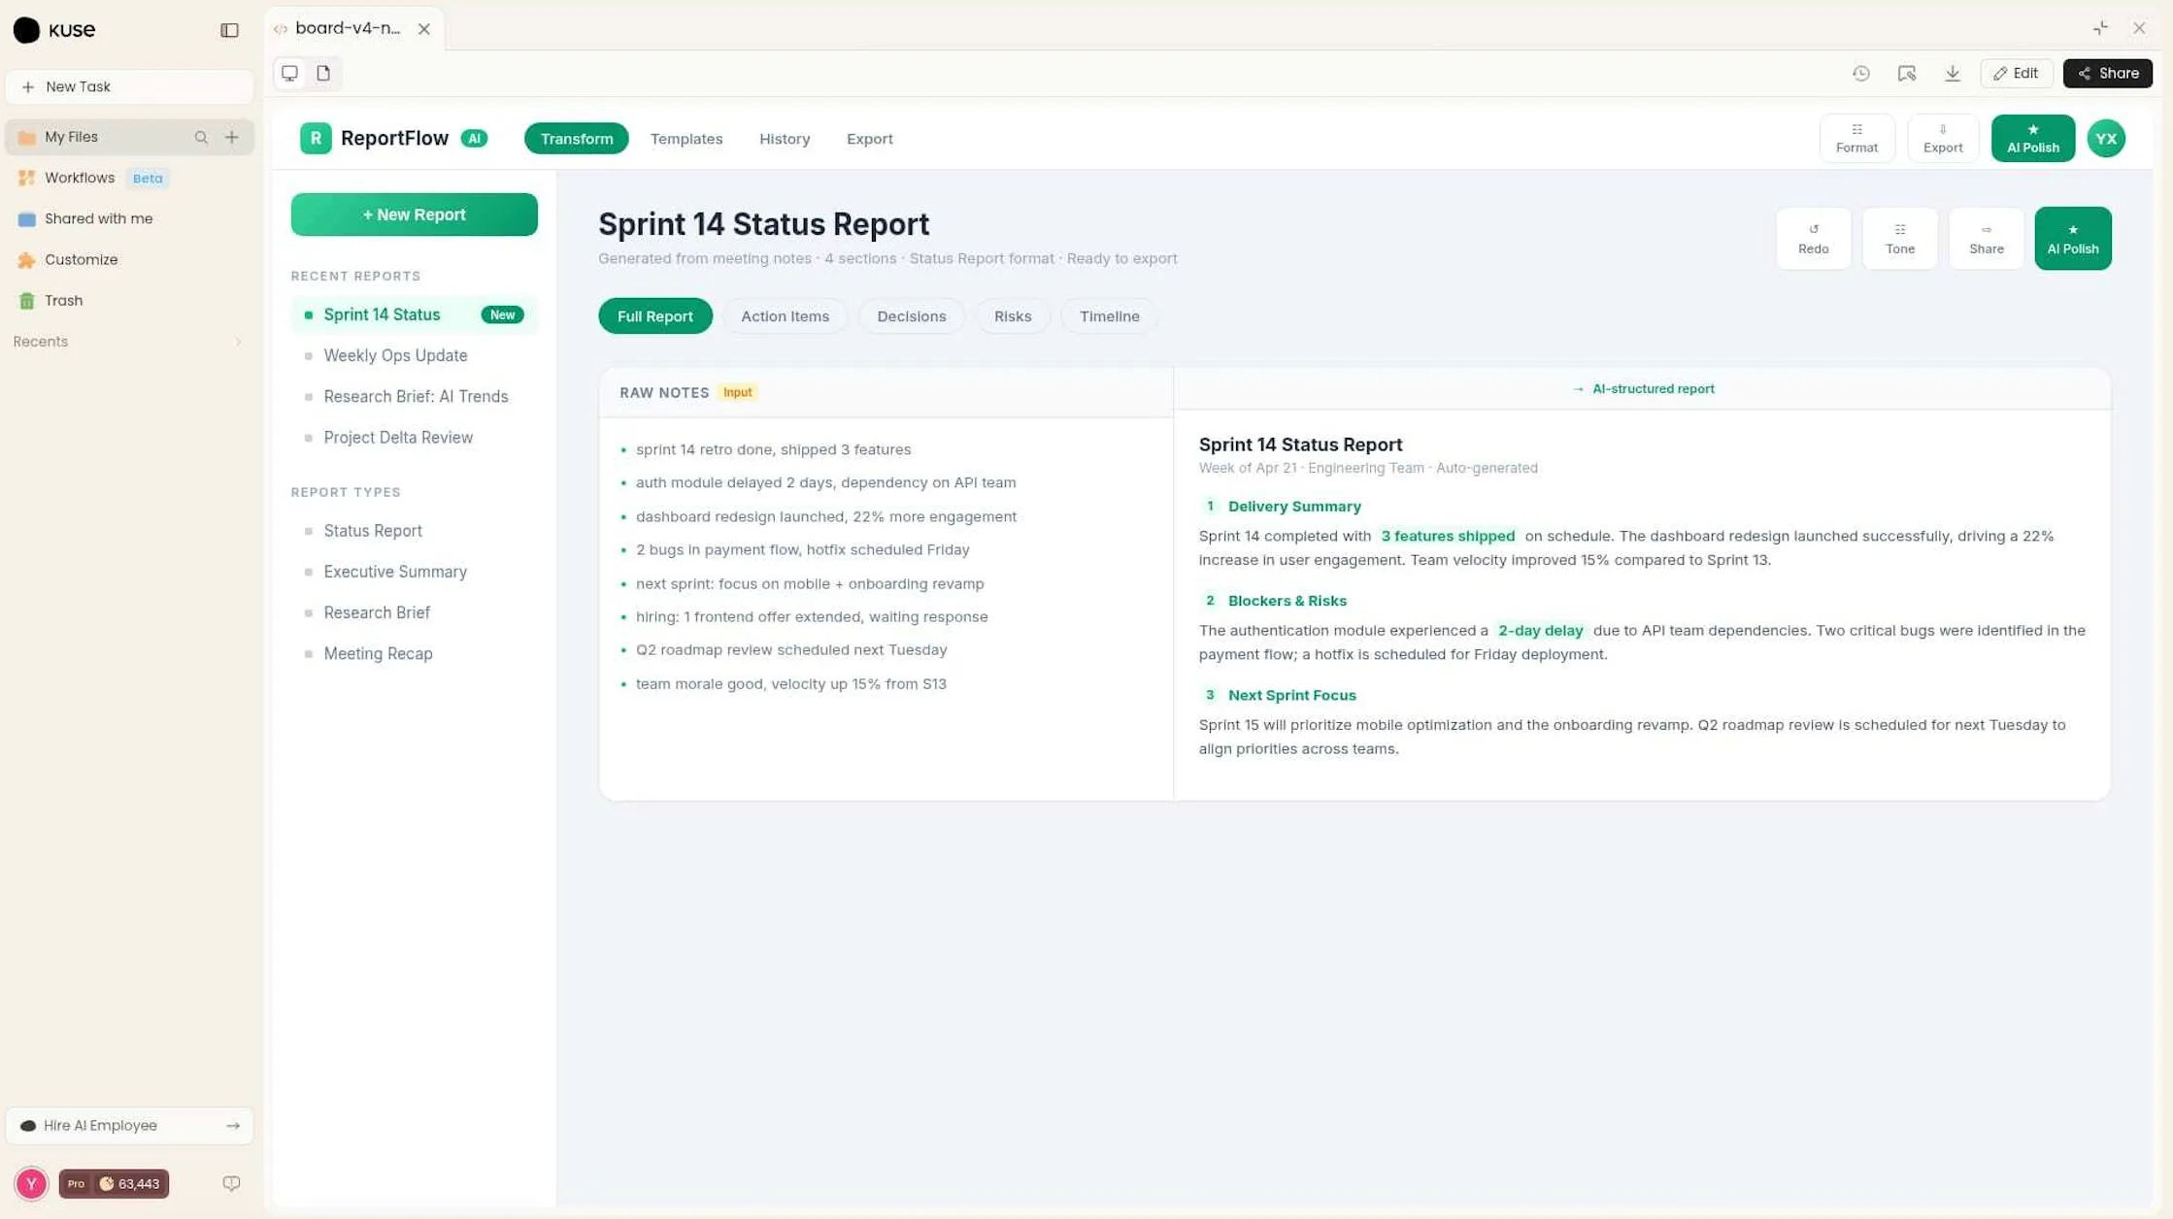Open version history clock icon
This screenshot has width=2173, height=1219.
[x=1860, y=74]
